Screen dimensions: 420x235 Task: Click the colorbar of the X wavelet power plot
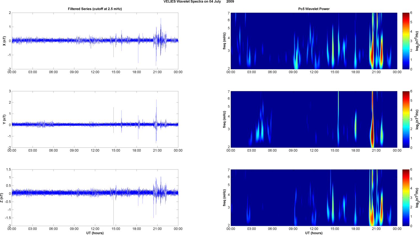(406, 41)
